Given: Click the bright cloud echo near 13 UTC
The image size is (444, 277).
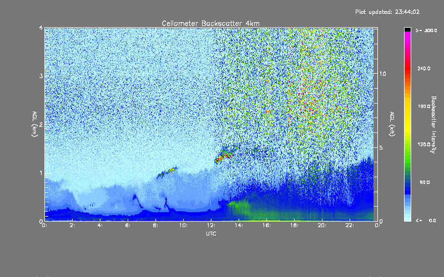Looking at the screenshot, I should click(225, 156).
